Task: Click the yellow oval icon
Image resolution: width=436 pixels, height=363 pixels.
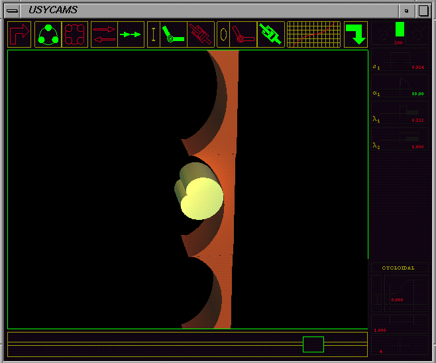Action: [x=223, y=34]
